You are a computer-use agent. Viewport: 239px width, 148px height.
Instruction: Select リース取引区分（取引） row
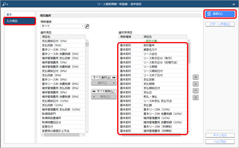[x=153, y=58]
